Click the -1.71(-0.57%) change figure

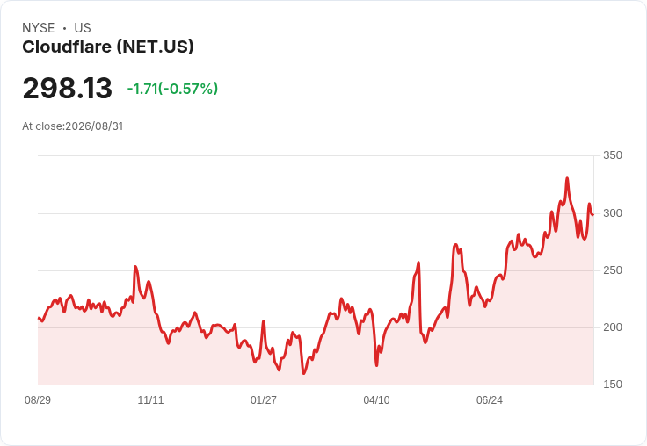(172, 89)
